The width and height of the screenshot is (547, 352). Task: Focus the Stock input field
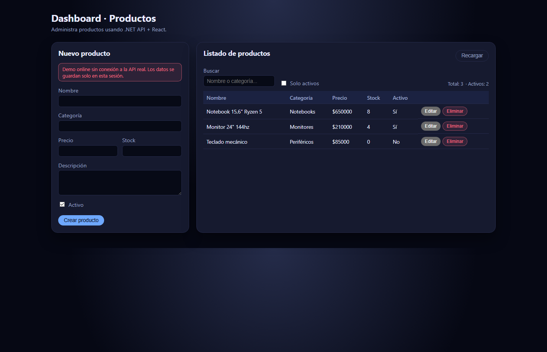[x=152, y=151]
